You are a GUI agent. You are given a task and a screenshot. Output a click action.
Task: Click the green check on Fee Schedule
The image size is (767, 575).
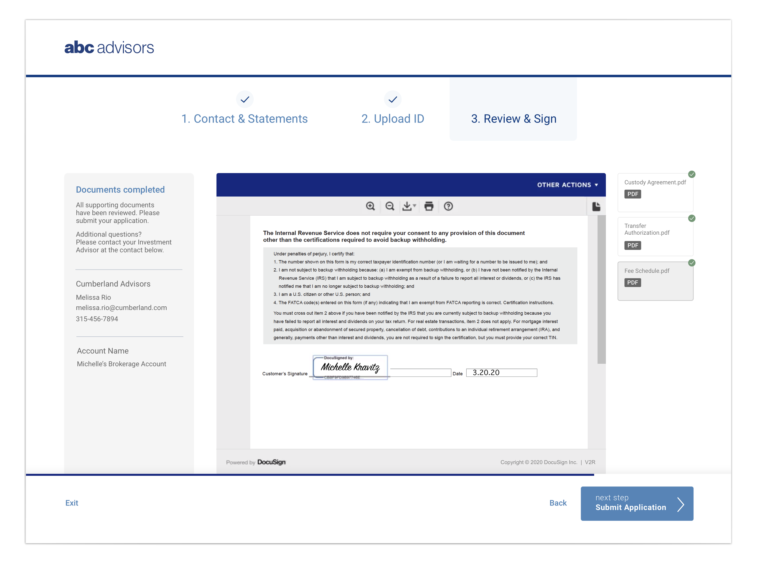pos(692,263)
